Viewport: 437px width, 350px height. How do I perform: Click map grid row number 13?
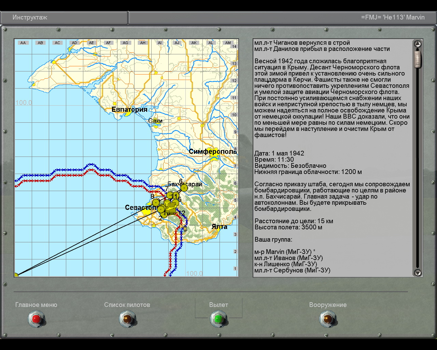tap(234, 64)
